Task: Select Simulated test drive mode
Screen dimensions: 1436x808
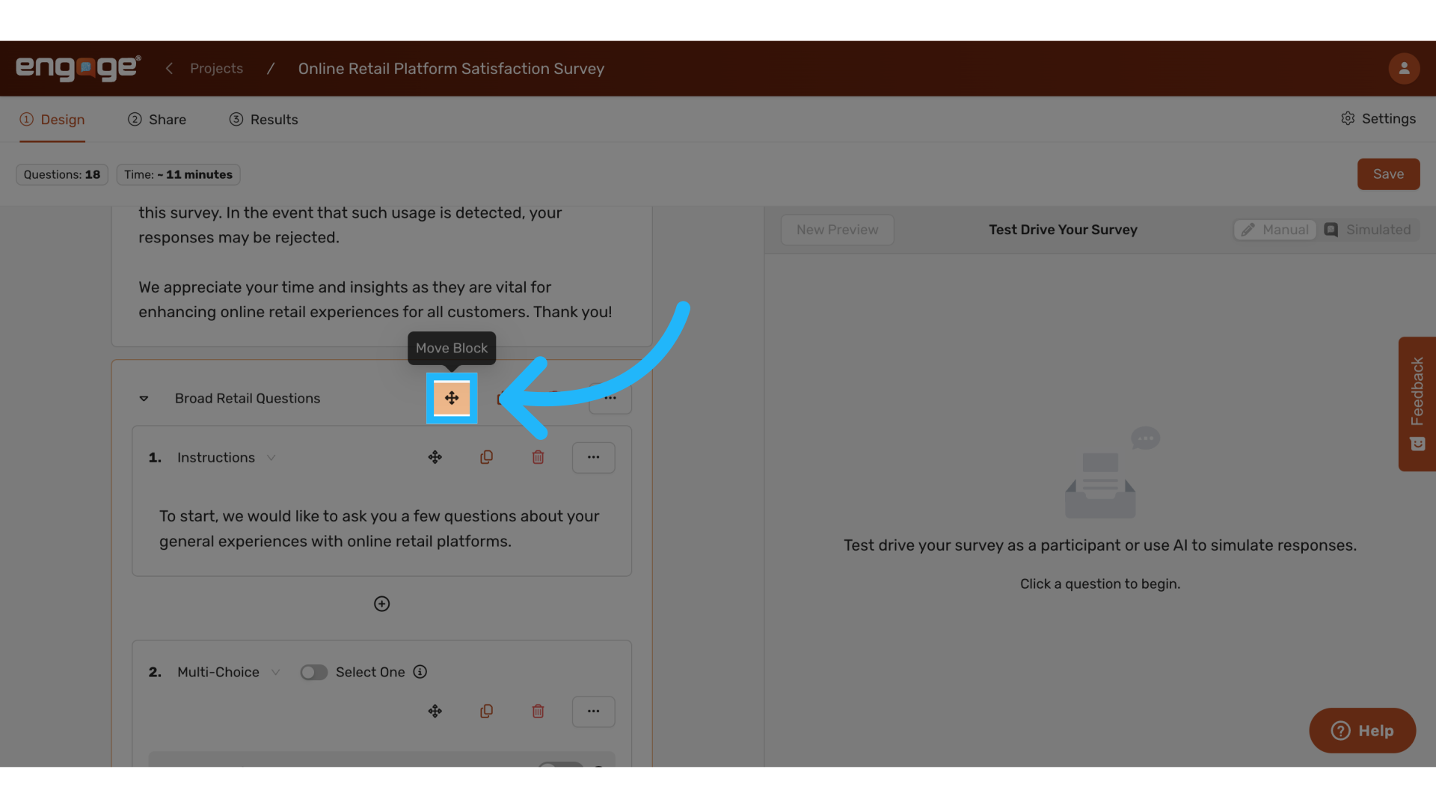Action: pos(1367,230)
